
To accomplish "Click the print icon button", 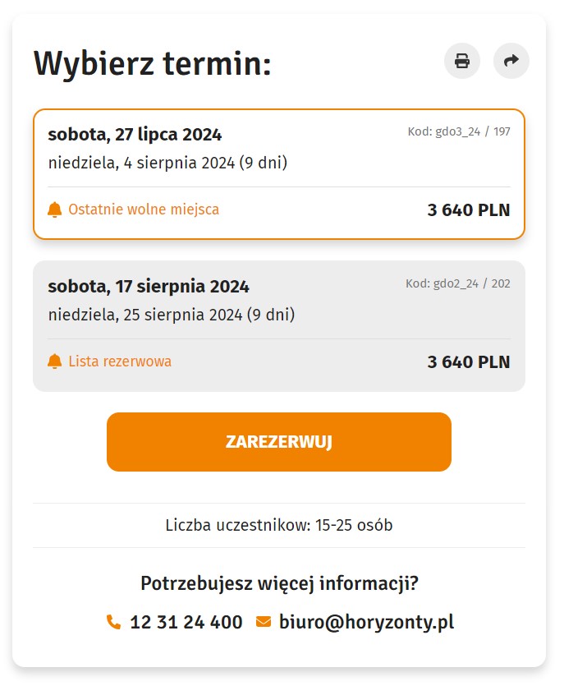I will [462, 61].
